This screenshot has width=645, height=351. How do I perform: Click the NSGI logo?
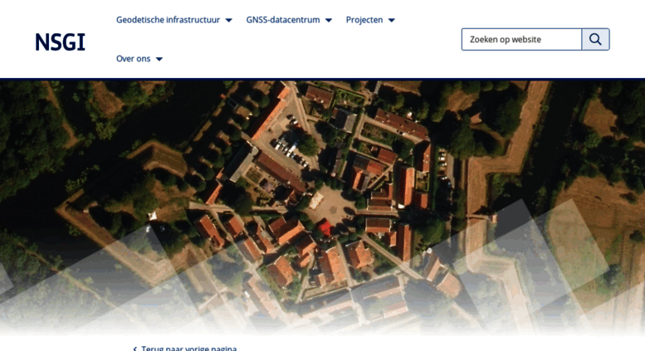tap(60, 42)
